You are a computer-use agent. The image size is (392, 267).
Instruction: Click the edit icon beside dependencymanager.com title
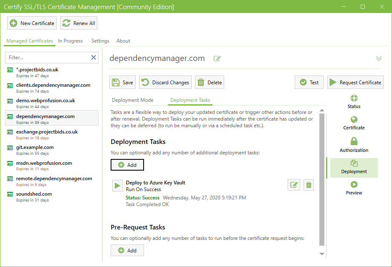(217, 59)
